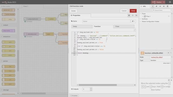Screen dimensions: 173x97
Task: Click the red Done button
Action: click(x=133, y=11)
